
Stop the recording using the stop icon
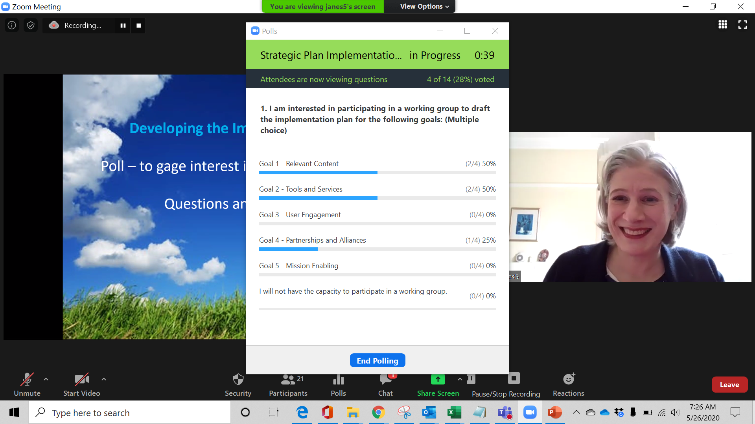[x=138, y=25]
